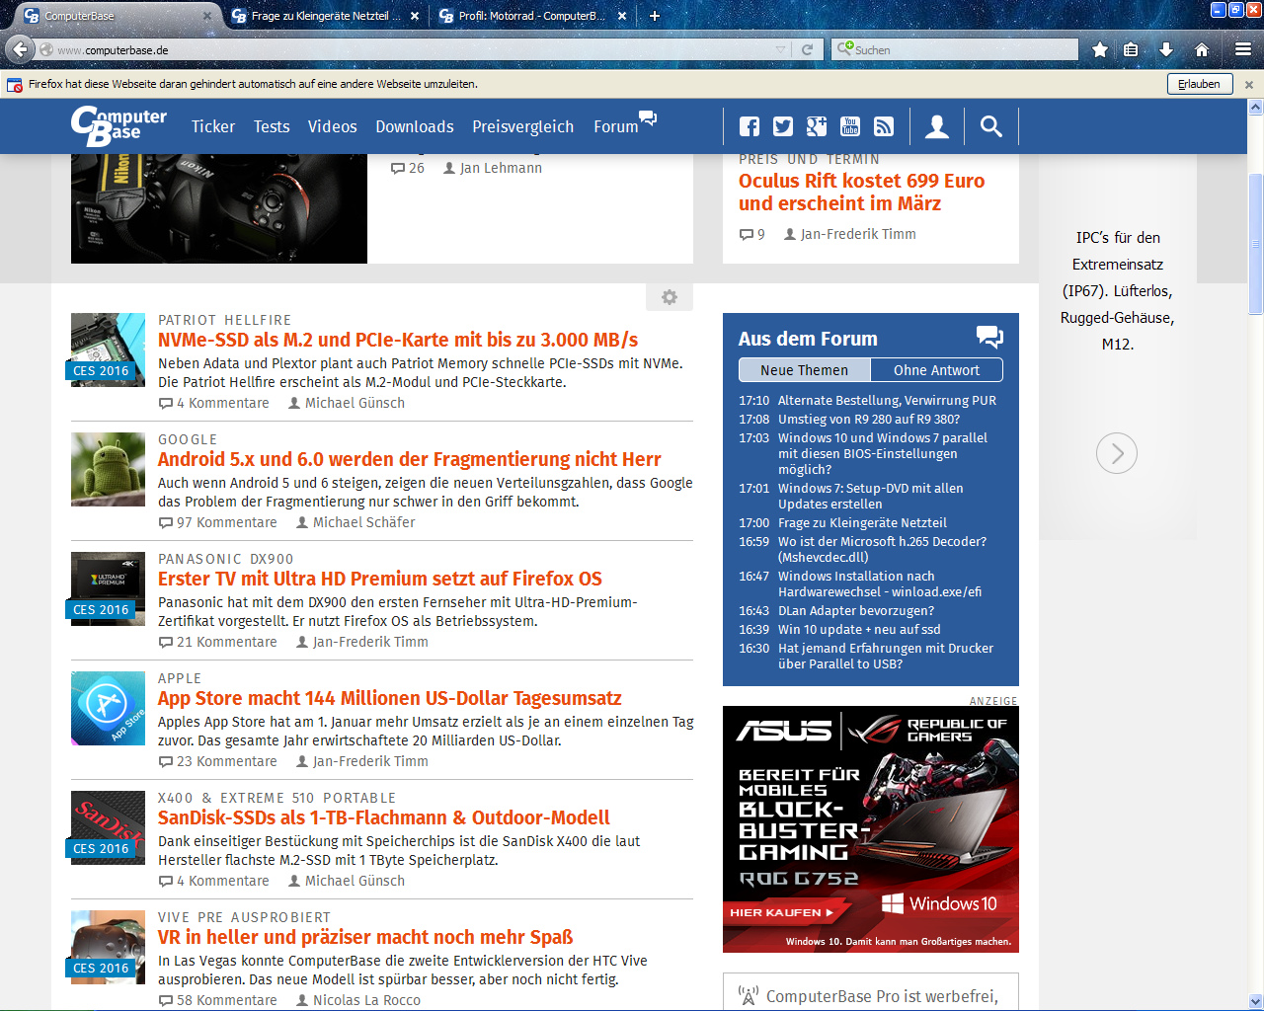Reload the page

pyautogui.click(x=807, y=49)
